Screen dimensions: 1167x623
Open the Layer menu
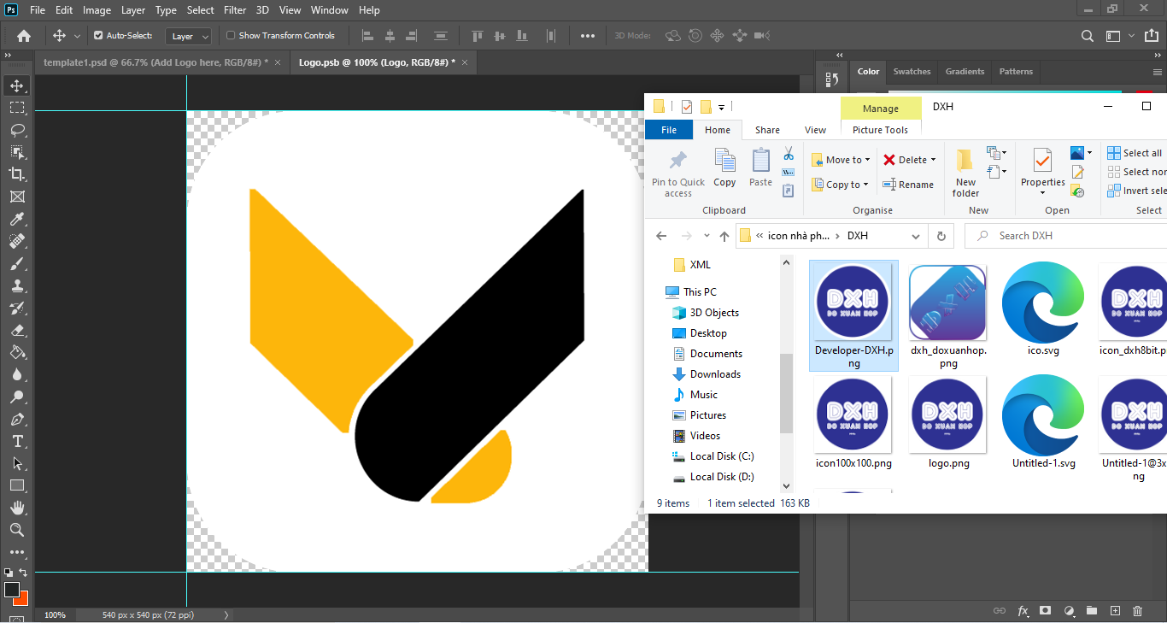coord(133,10)
